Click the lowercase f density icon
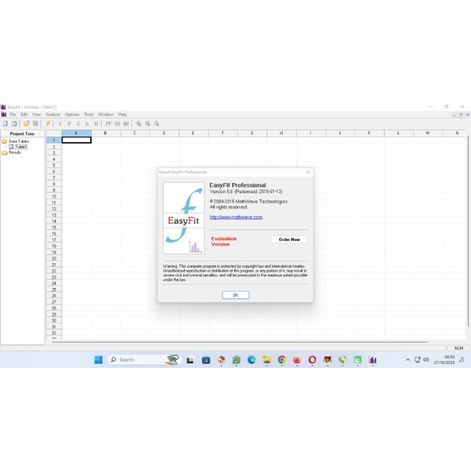This screenshot has width=471, height=471. coord(60,124)
